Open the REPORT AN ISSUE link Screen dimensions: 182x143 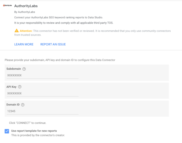(53, 44)
